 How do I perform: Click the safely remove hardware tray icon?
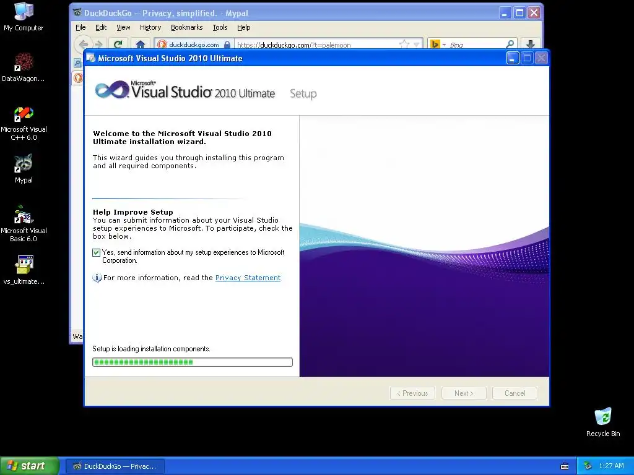pos(588,466)
